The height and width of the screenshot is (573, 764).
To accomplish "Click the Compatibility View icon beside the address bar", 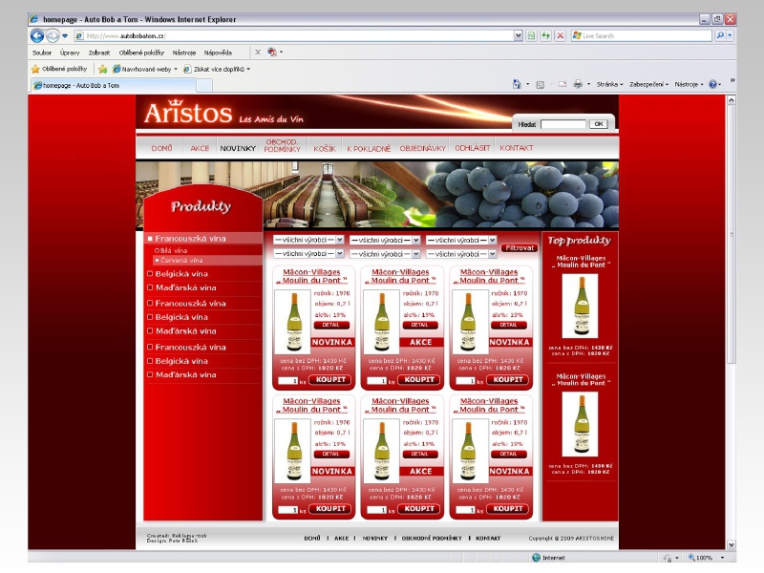I will point(531,35).
